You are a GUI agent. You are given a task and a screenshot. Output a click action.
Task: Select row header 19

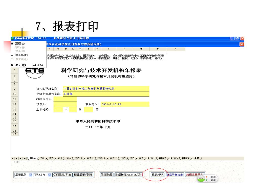[x=14, y=134]
